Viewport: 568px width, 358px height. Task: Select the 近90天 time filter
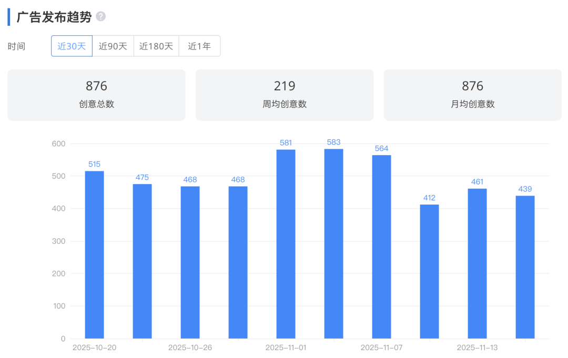pyautogui.click(x=113, y=46)
